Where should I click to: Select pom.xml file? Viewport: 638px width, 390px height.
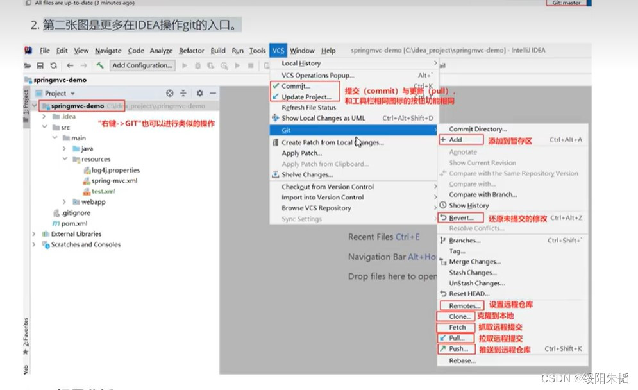[x=70, y=223]
